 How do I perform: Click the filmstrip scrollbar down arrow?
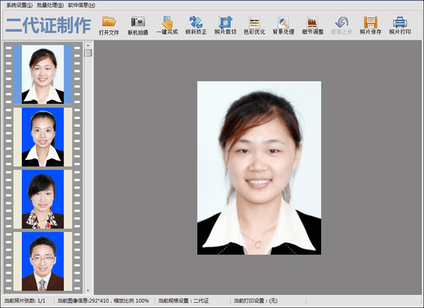tap(88, 291)
